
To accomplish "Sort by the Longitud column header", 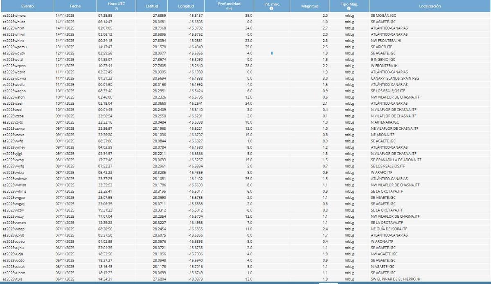I will point(186,6).
